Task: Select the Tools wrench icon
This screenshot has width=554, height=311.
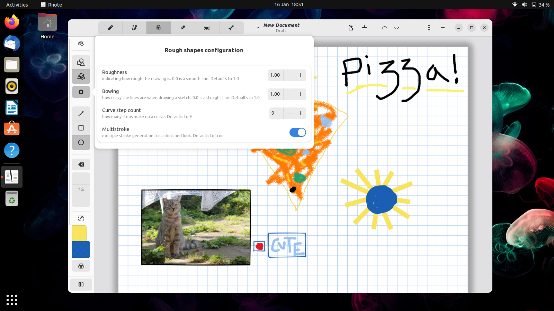Action: coord(231,28)
